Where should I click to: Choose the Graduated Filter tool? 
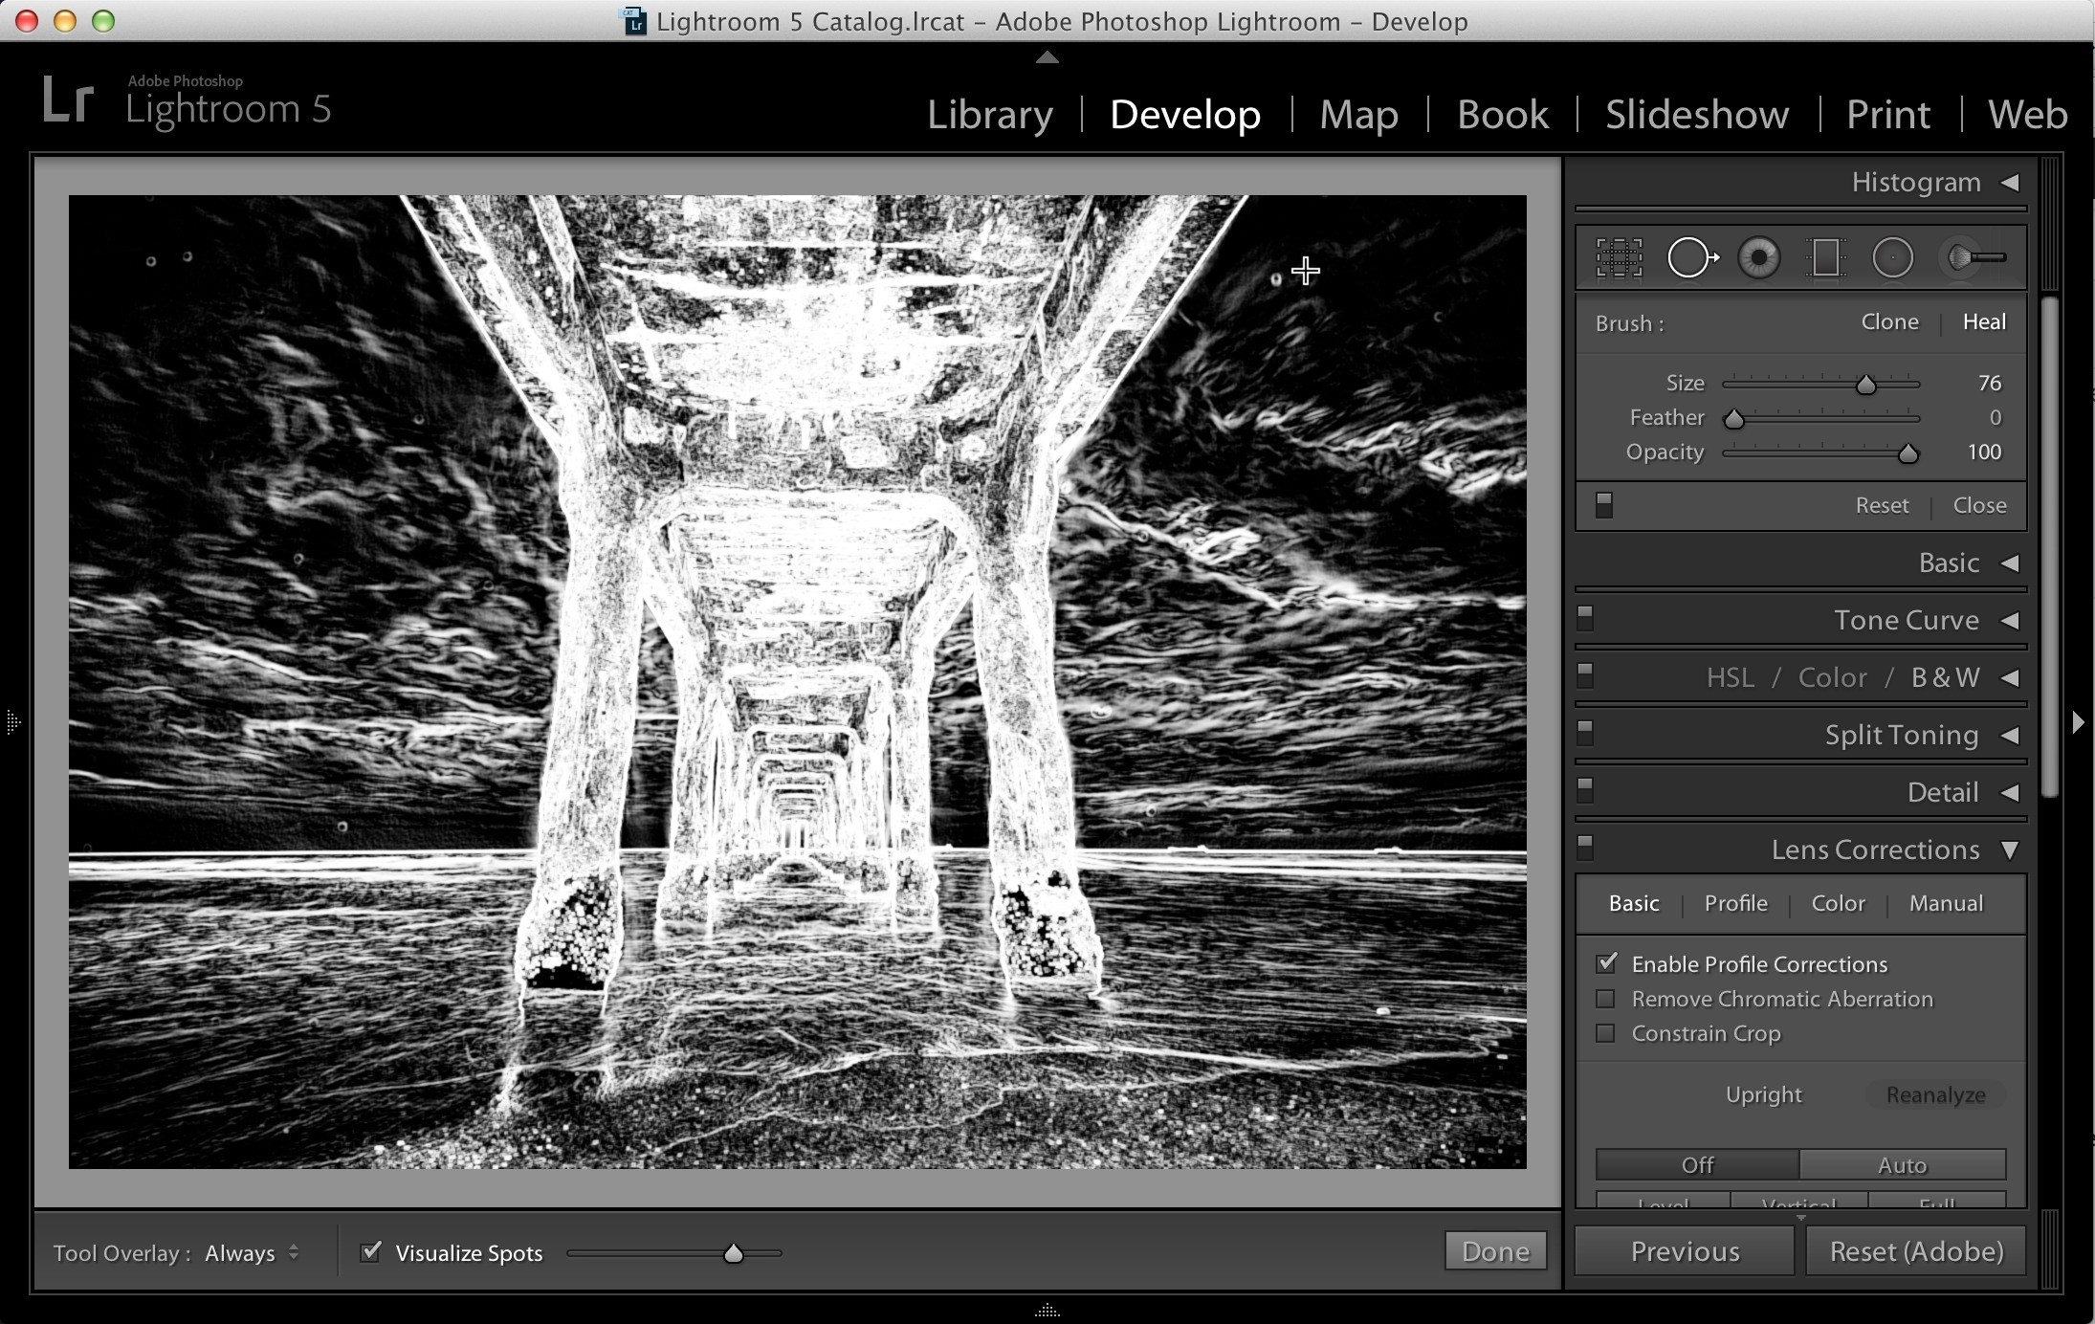1825,257
